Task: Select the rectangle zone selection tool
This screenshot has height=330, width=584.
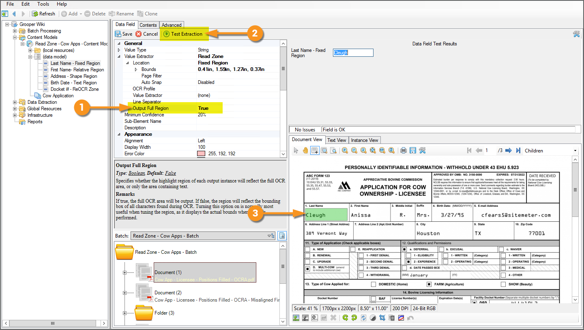Action: pyautogui.click(x=314, y=150)
